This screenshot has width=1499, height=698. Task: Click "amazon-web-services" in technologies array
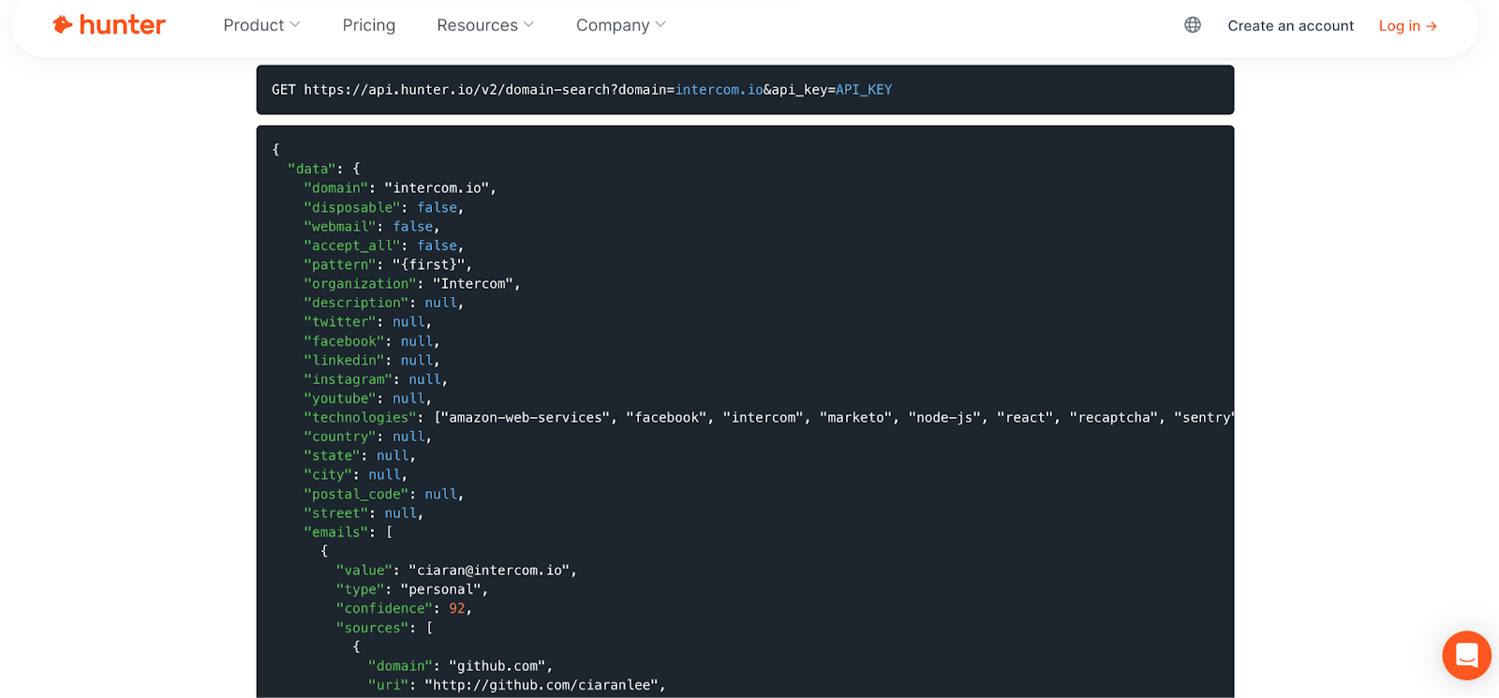(x=526, y=418)
